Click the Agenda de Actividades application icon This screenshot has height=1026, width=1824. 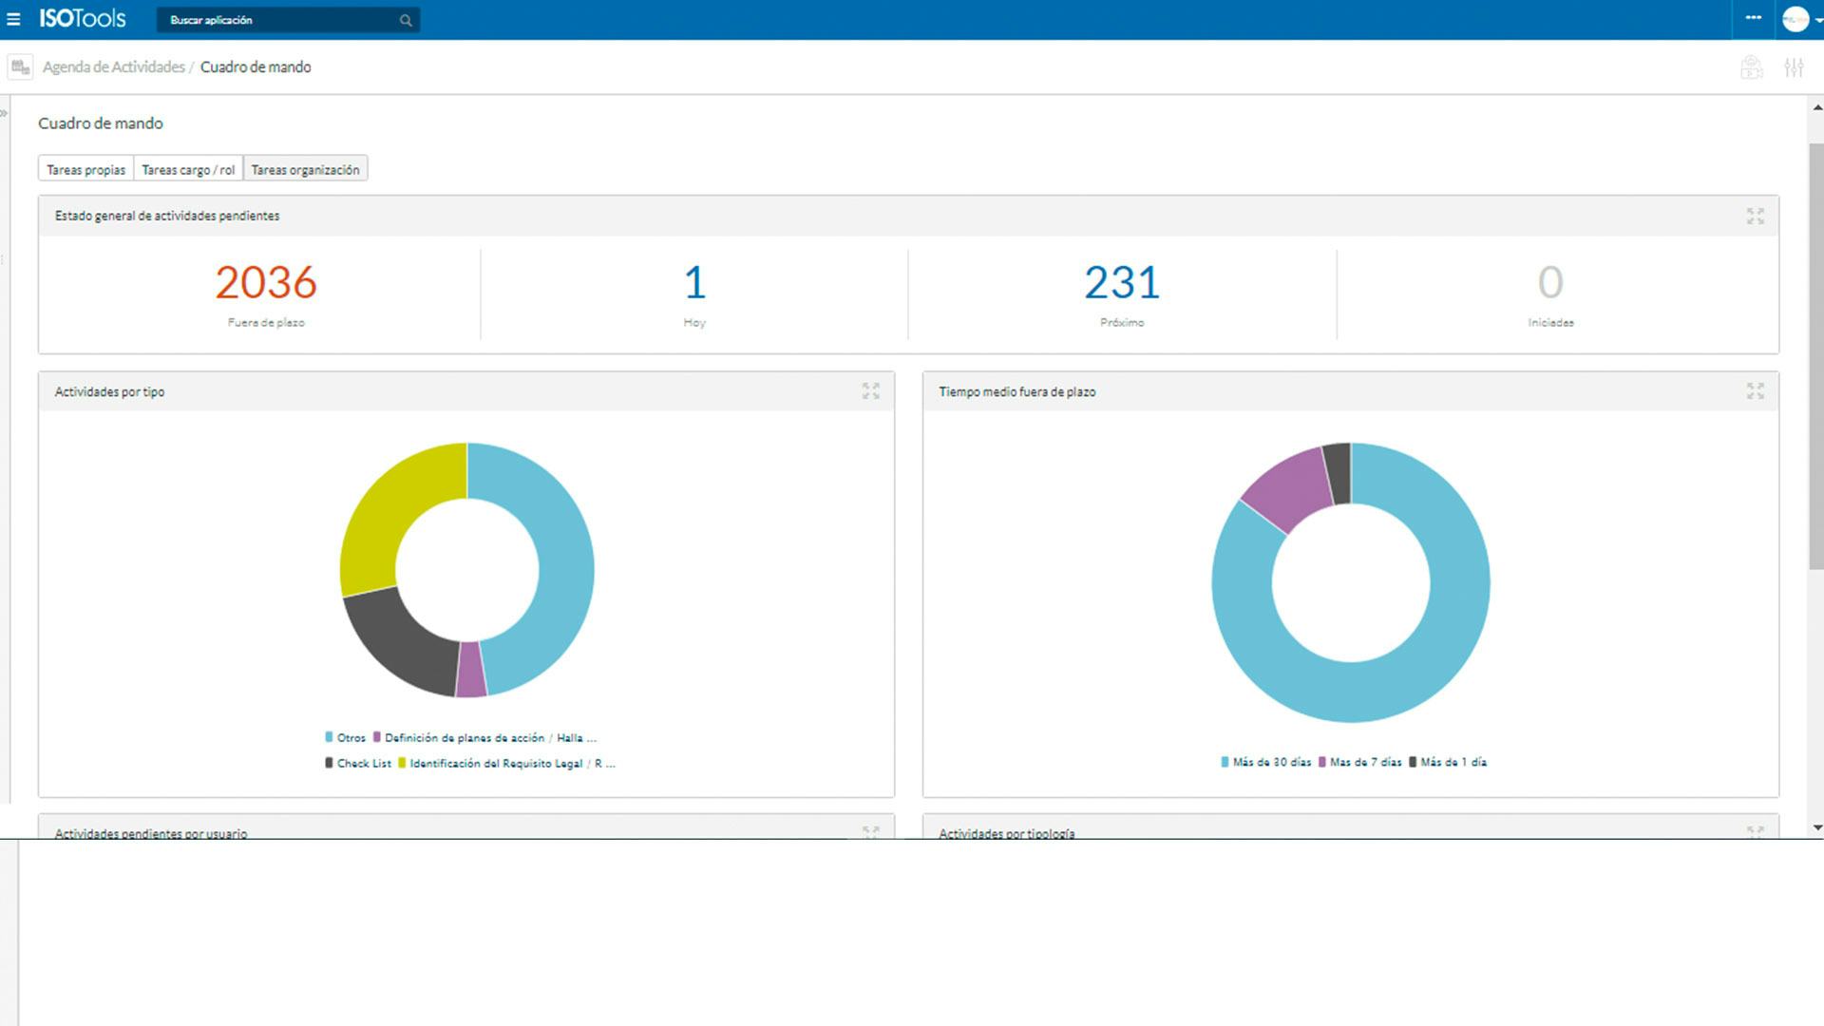19,66
